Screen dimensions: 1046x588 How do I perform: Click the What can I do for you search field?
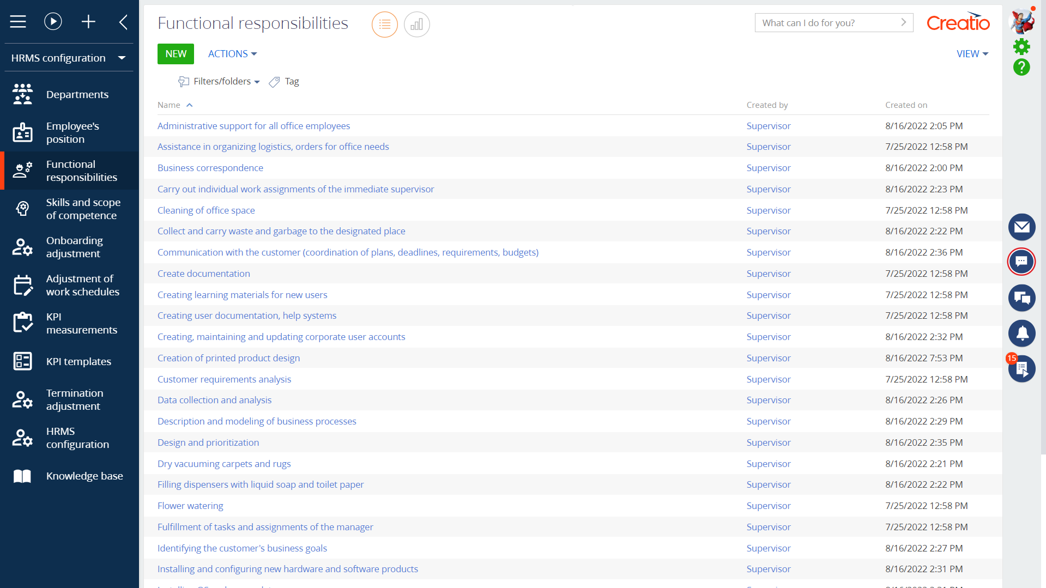coord(823,22)
